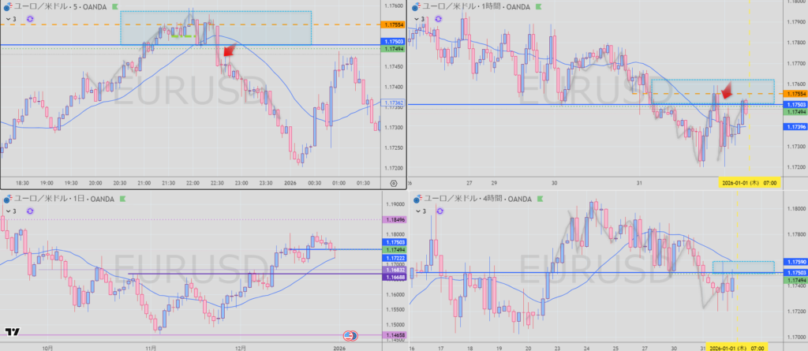Screen dimensions: 808x351
Task: Click the TradingView logo in the daily chart
Action: (x=12, y=333)
